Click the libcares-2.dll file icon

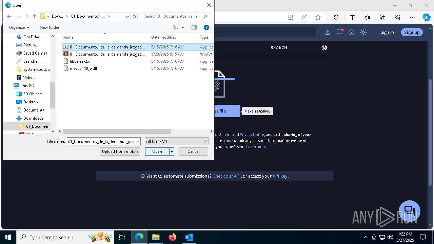tap(66, 61)
